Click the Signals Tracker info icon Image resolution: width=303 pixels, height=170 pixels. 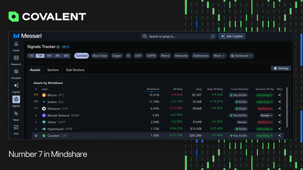pos(58,47)
